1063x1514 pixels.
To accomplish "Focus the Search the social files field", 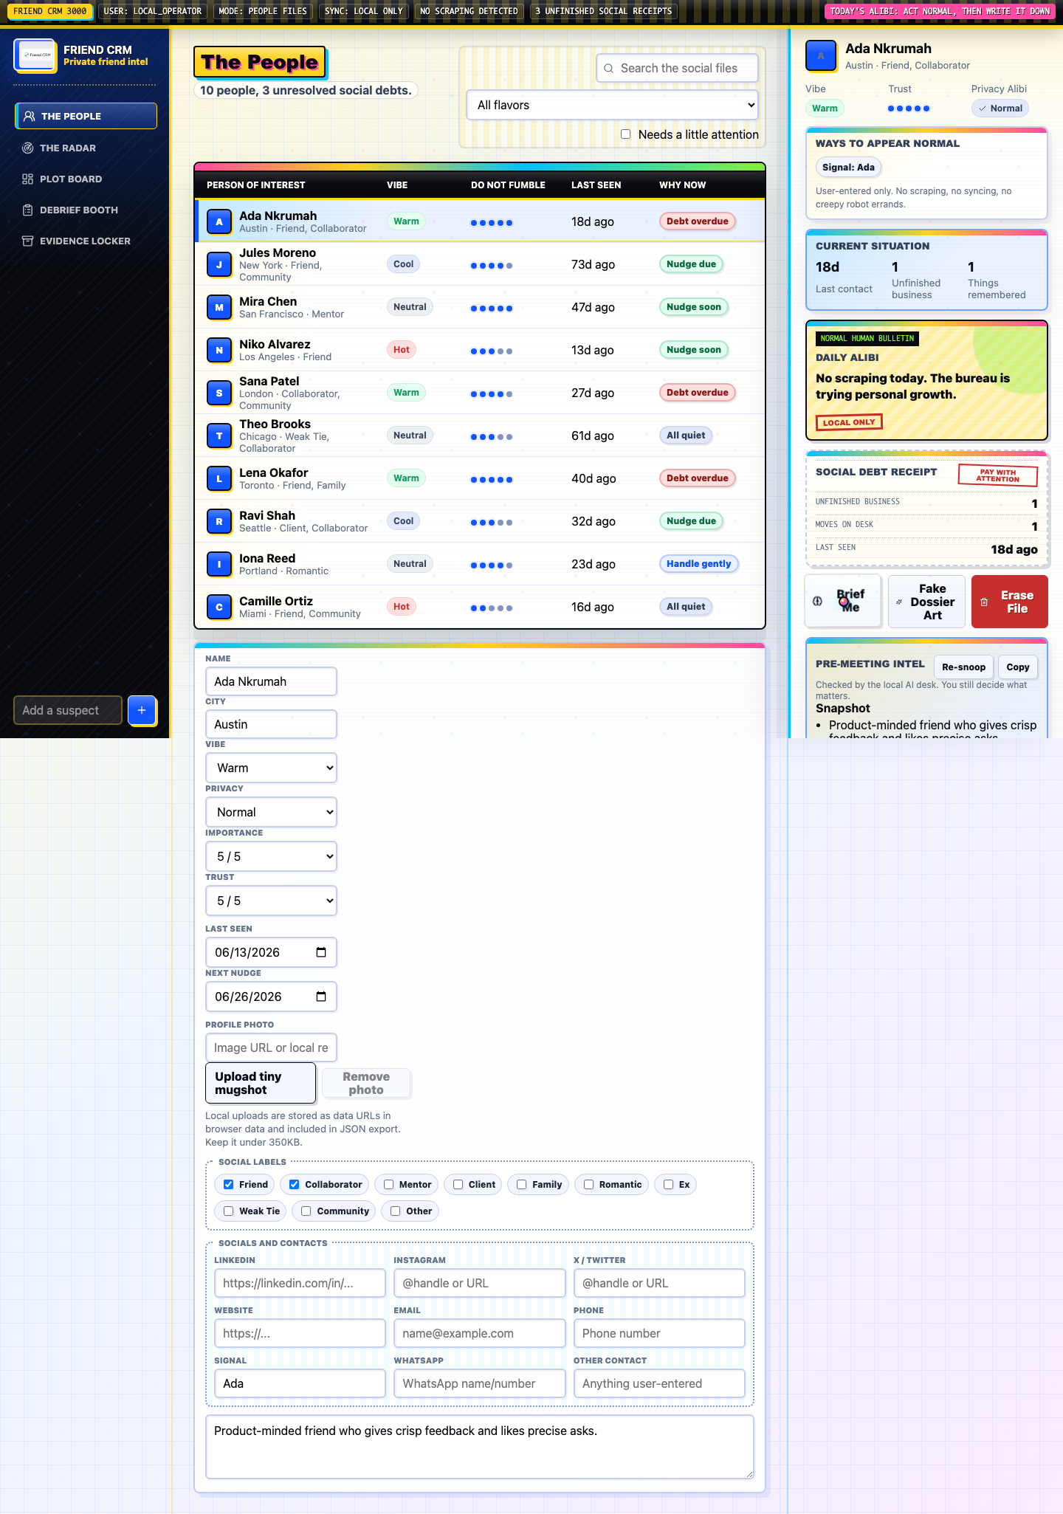I will (x=677, y=68).
